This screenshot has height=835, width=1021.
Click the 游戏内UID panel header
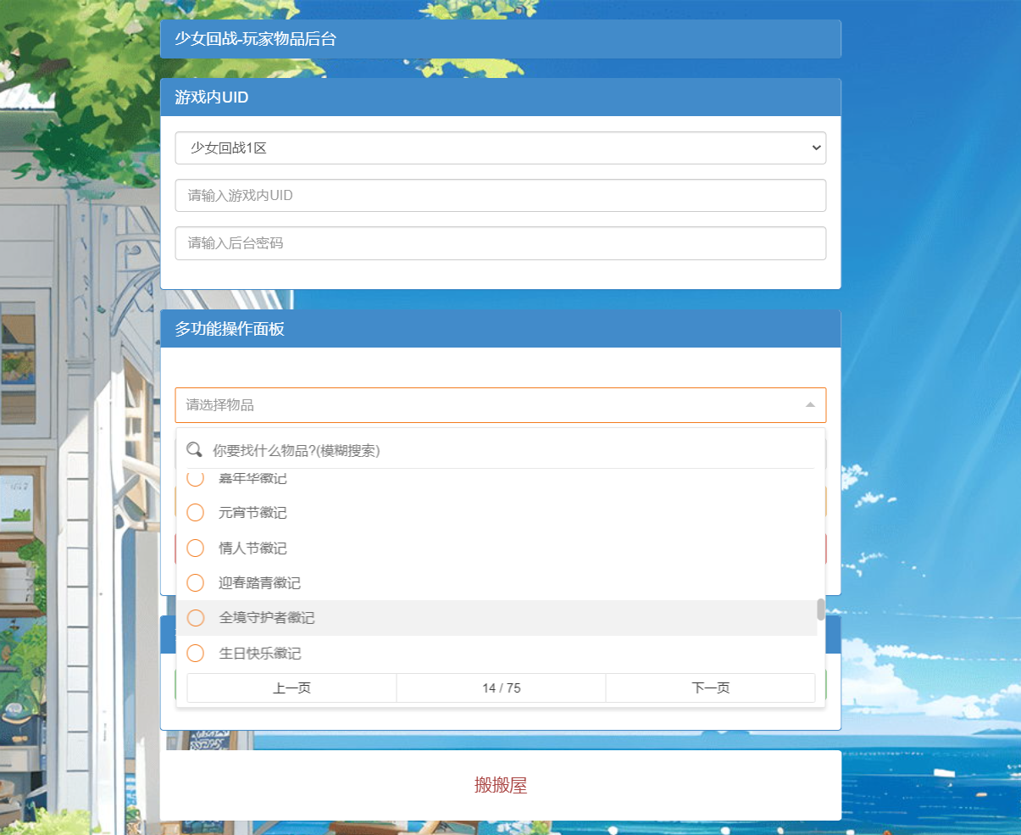[x=500, y=97]
